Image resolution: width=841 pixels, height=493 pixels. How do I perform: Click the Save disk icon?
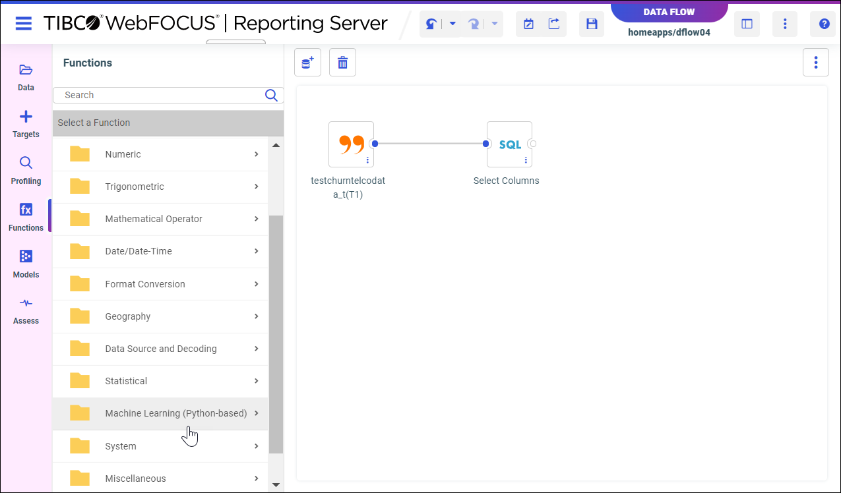(x=592, y=24)
